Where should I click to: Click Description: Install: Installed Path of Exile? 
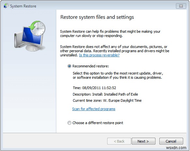[x=105, y=94]
